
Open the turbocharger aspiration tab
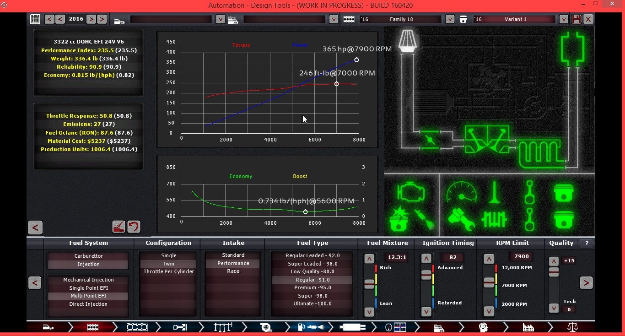pyautogui.click(x=265, y=327)
